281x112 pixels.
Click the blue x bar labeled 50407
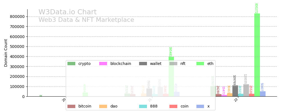tap(263, 94)
